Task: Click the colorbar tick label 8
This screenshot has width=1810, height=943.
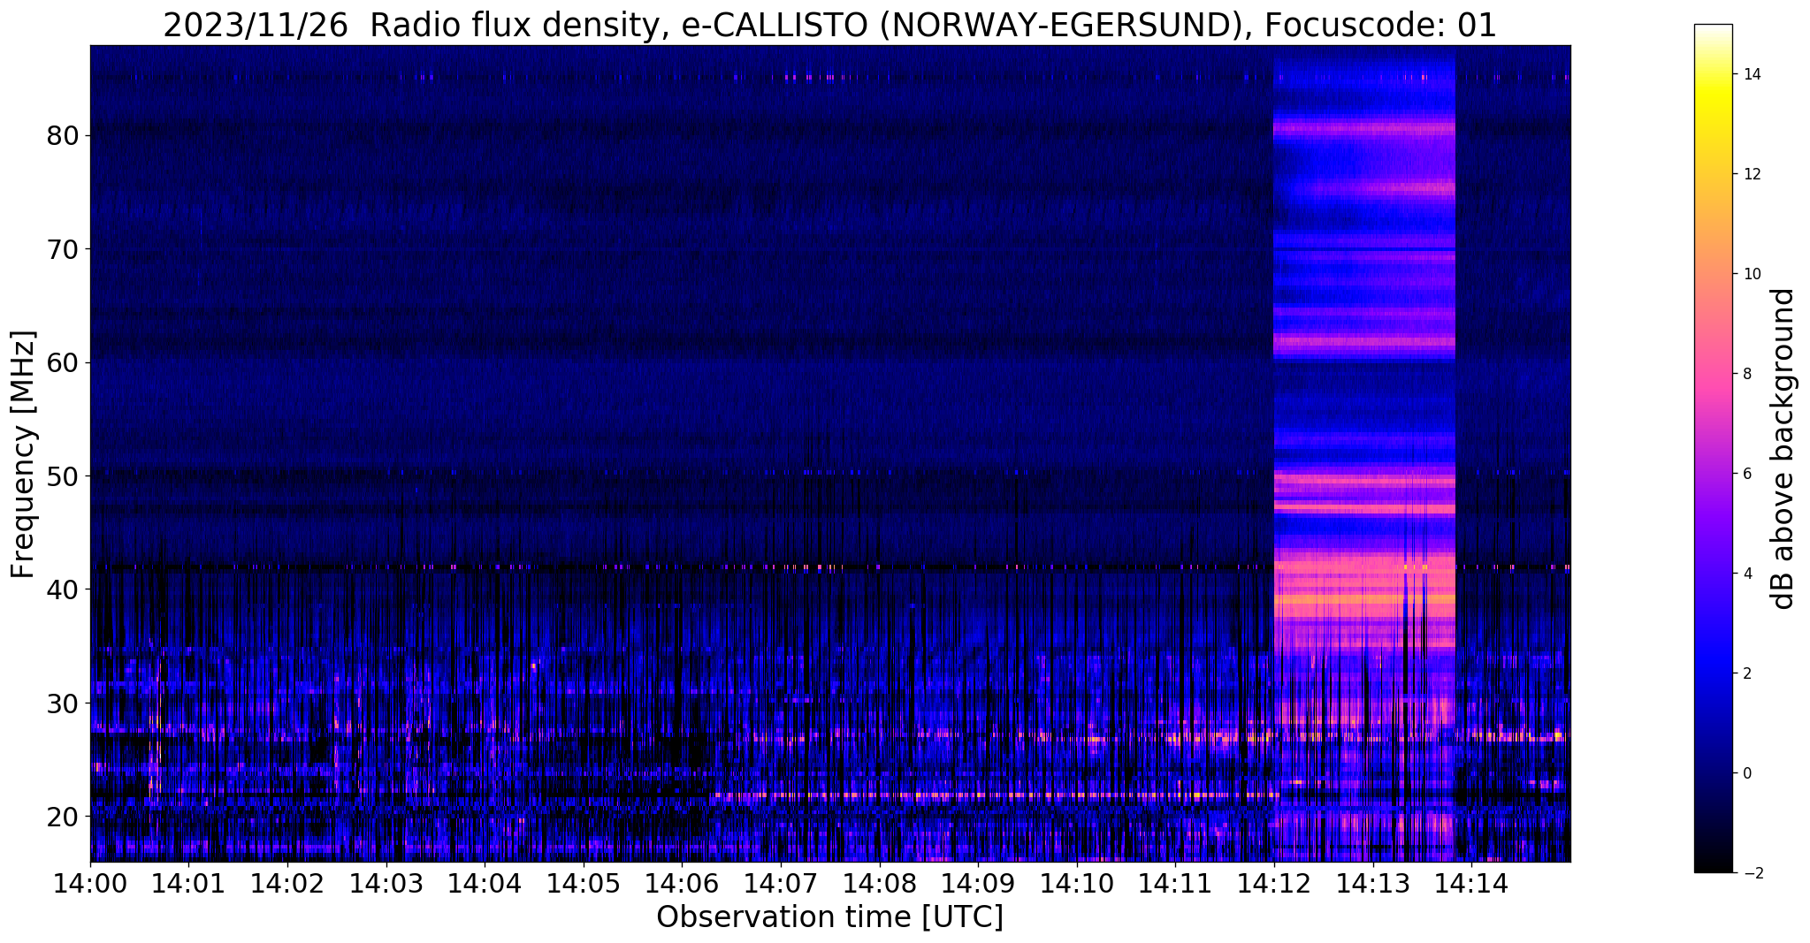Action: [1746, 374]
